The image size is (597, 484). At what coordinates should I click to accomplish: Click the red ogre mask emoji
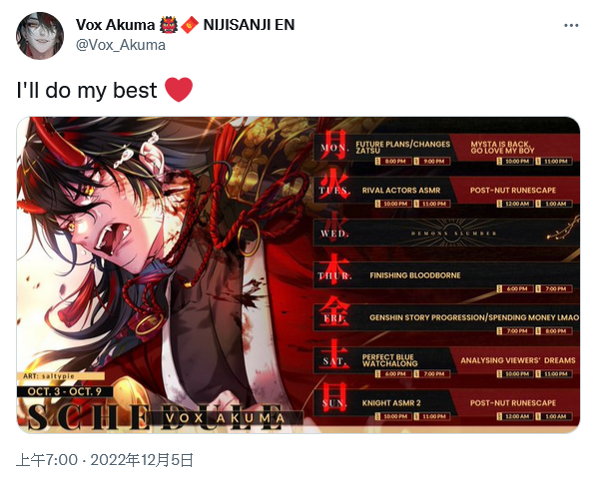pyautogui.click(x=169, y=25)
